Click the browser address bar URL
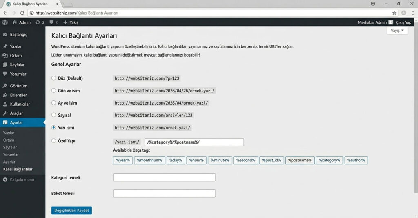The width and height of the screenshot is (418, 218). pos(77,13)
